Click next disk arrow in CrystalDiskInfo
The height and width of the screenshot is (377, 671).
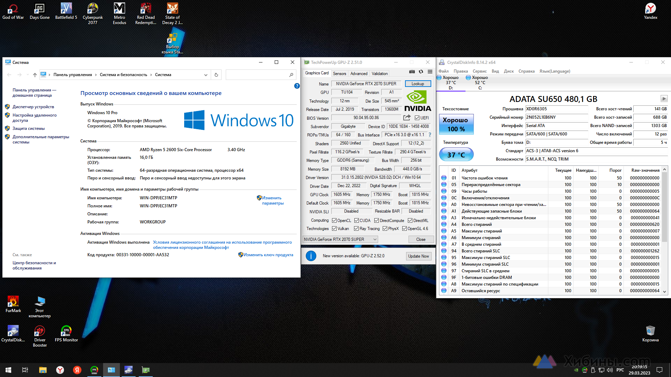point(664,99)
